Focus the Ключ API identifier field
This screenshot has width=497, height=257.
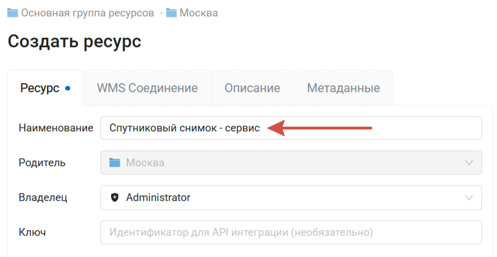coord(291,232)
